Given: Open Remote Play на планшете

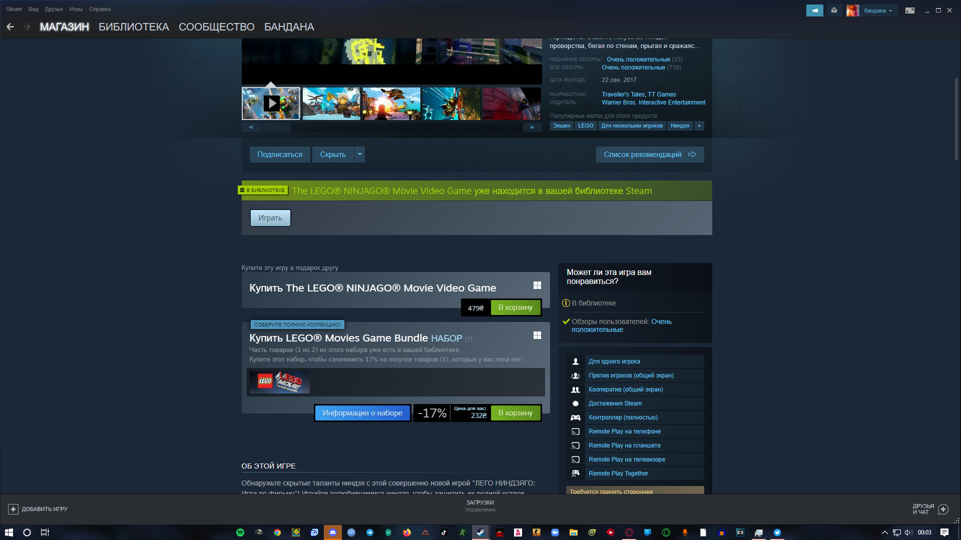Looking at the screenshot, I should (635, 445).
